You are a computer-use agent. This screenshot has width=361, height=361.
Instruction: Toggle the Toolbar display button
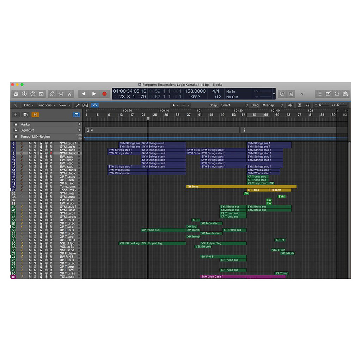click(x=42, y=94)
